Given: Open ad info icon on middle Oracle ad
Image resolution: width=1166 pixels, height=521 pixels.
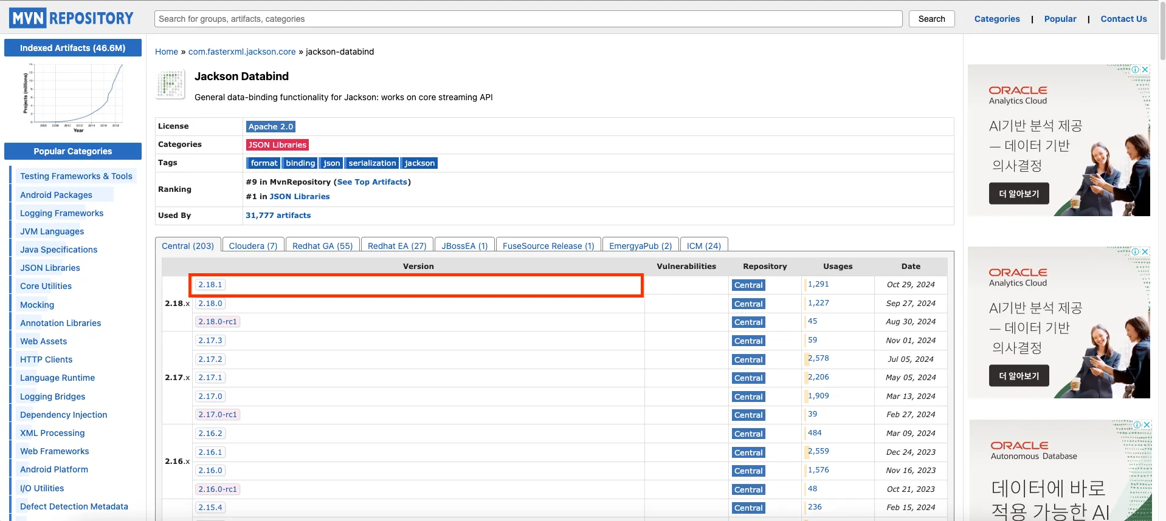Looking at the screenshot, I should [1136, 251].
